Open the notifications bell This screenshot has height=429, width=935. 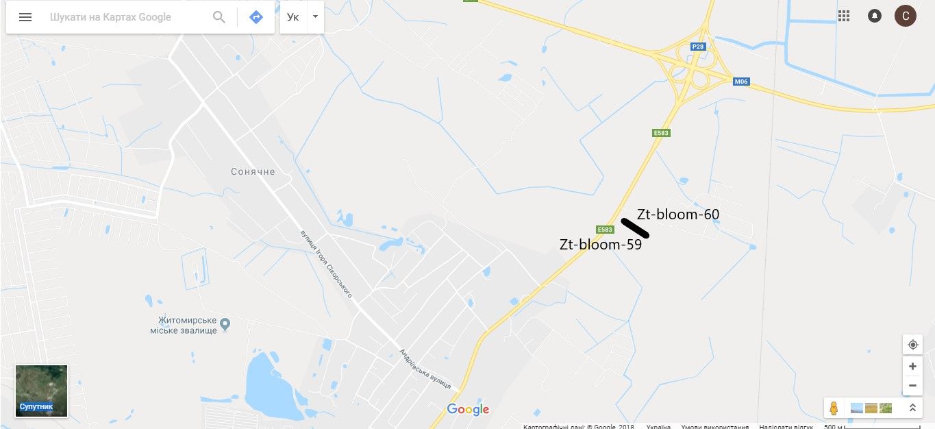click(x=875, y=16)
